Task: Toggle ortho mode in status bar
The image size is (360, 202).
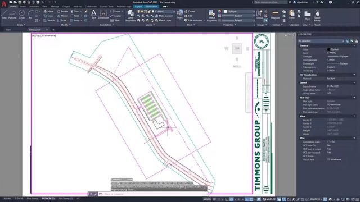Action: pos(227,199)
